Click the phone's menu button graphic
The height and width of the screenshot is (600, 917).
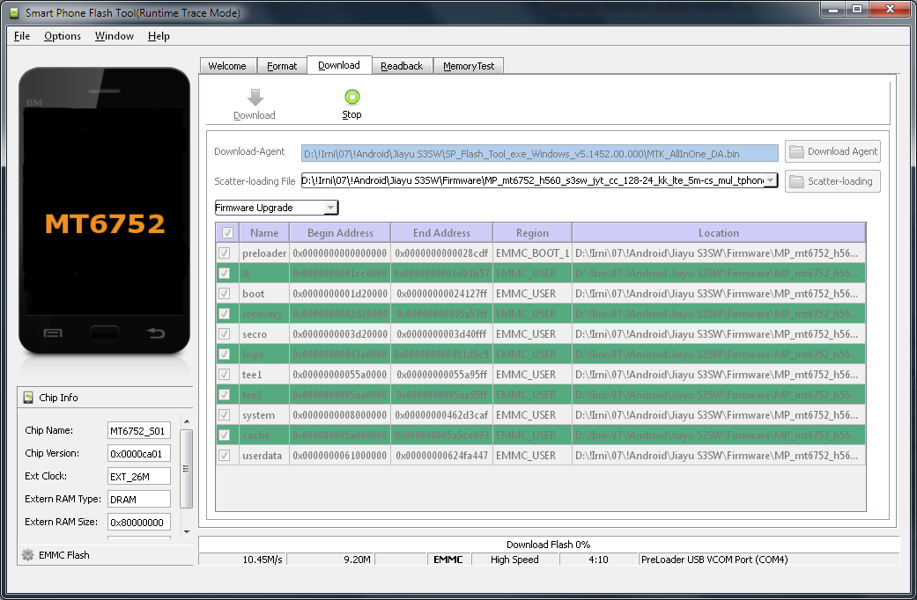pyautogui.click(x=53, y=333)
